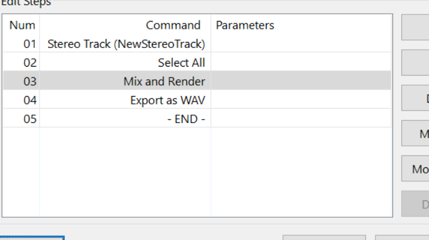This screenshot has height=240, width=429.
Task: Click the focused button at bottom left
Action: 32,238
